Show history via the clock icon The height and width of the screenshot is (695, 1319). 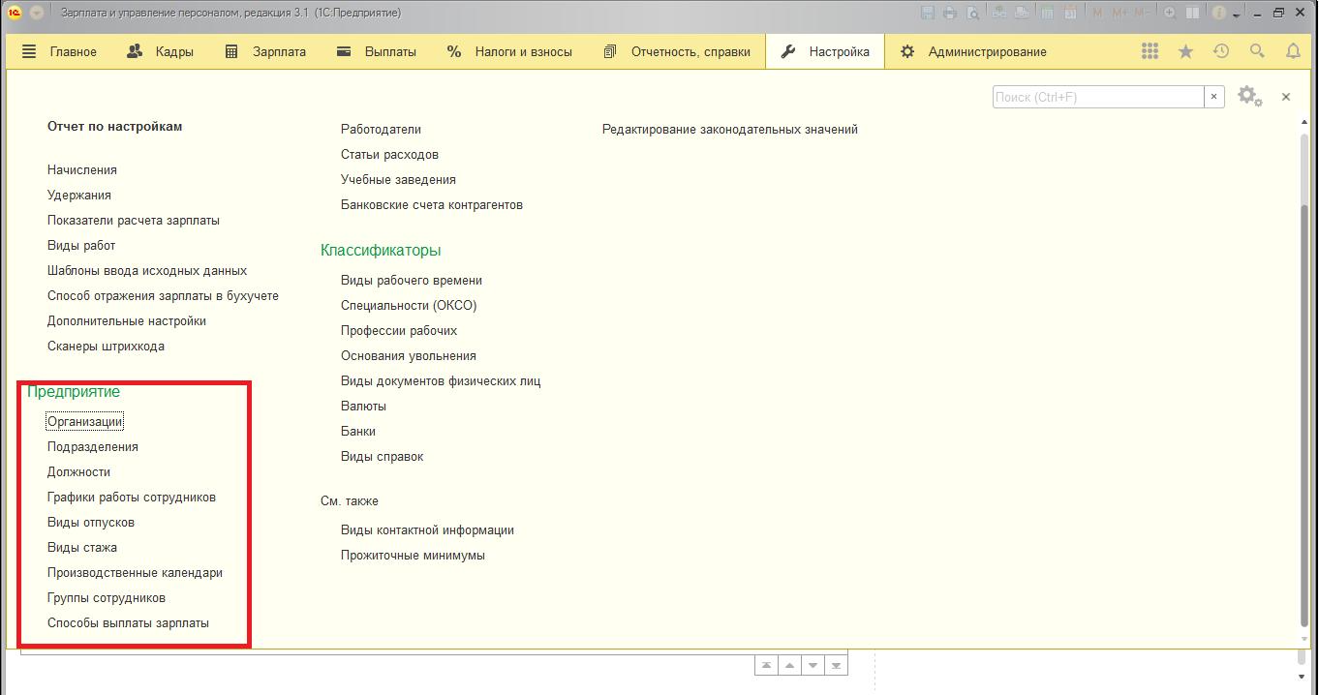[x=1221, y=51]
